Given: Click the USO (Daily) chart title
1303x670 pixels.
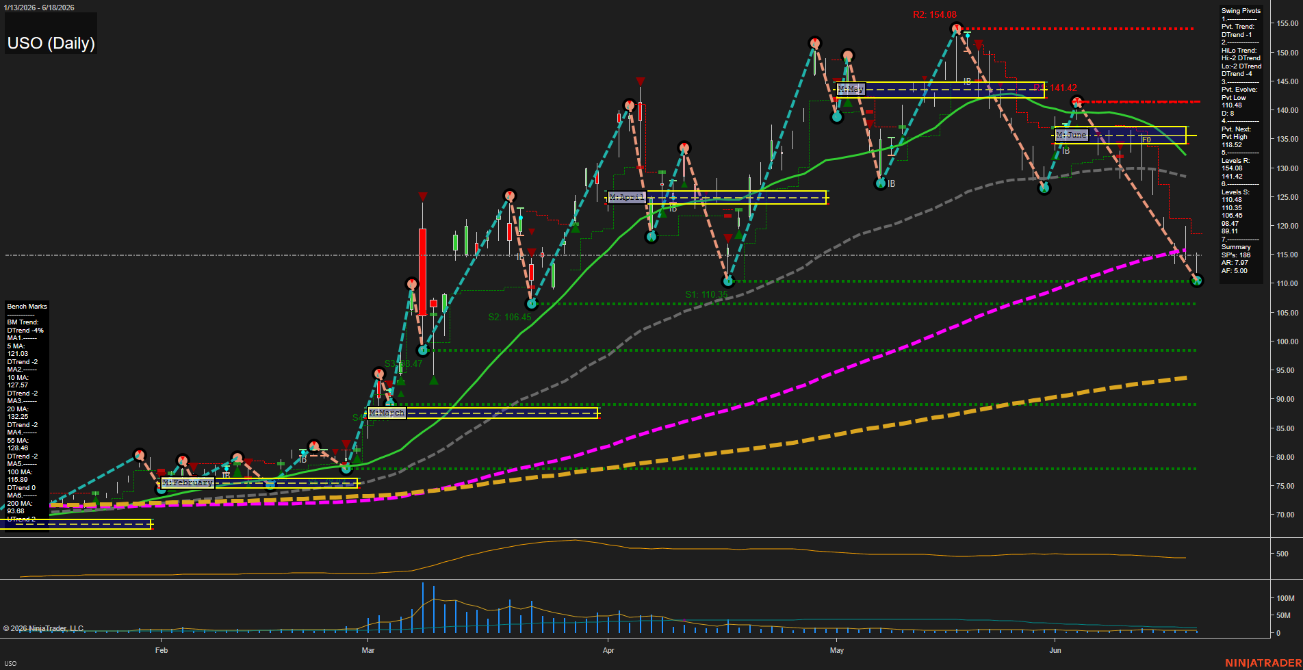Looking at the screenshot, I should point(51,43).
